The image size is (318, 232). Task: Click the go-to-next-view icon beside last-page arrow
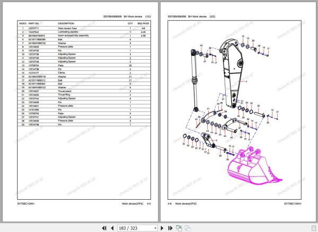179,228
